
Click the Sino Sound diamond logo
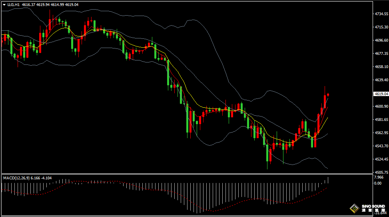pos(353,208)
